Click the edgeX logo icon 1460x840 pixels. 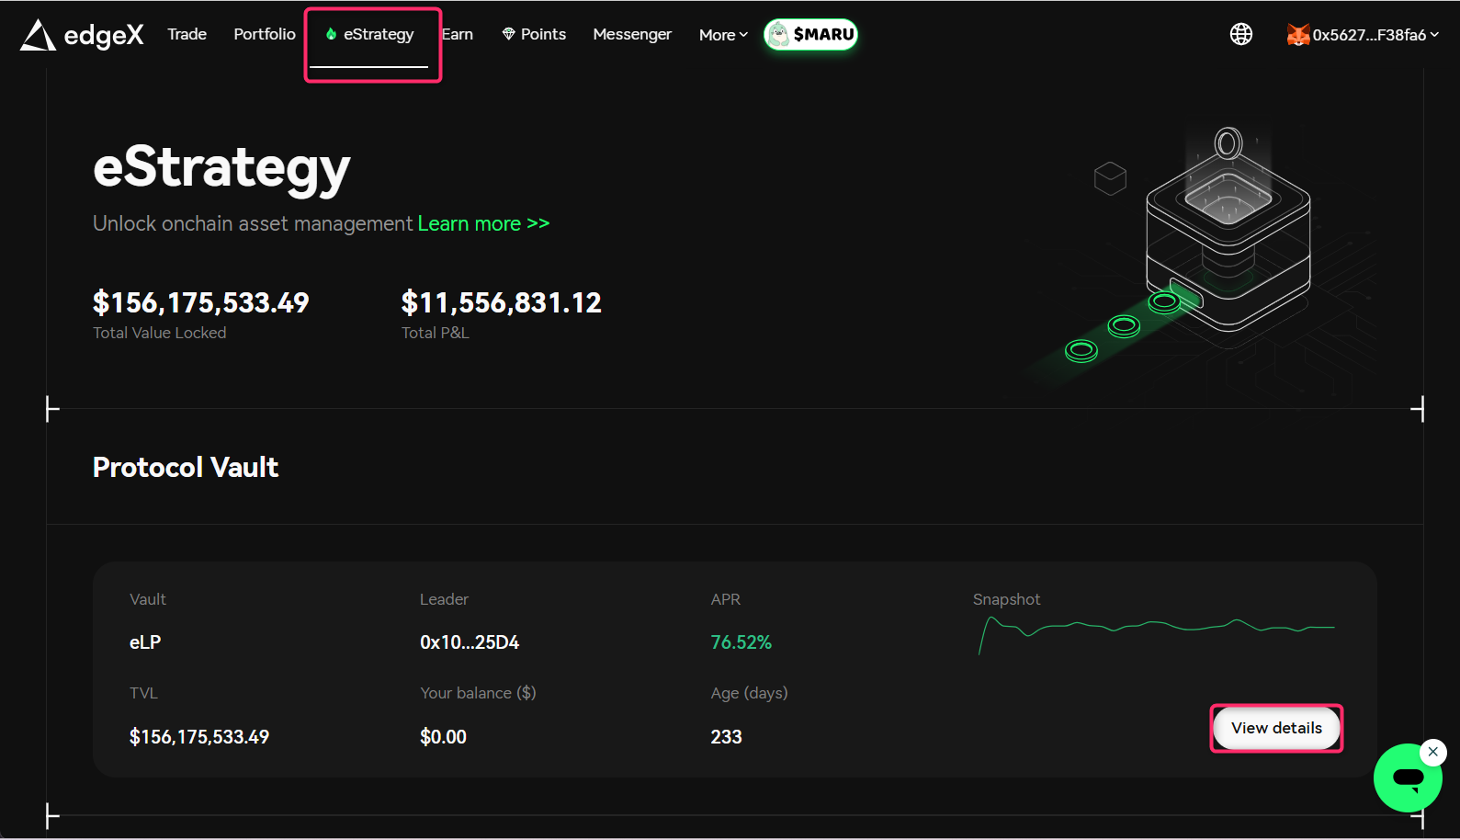[38, 35]
